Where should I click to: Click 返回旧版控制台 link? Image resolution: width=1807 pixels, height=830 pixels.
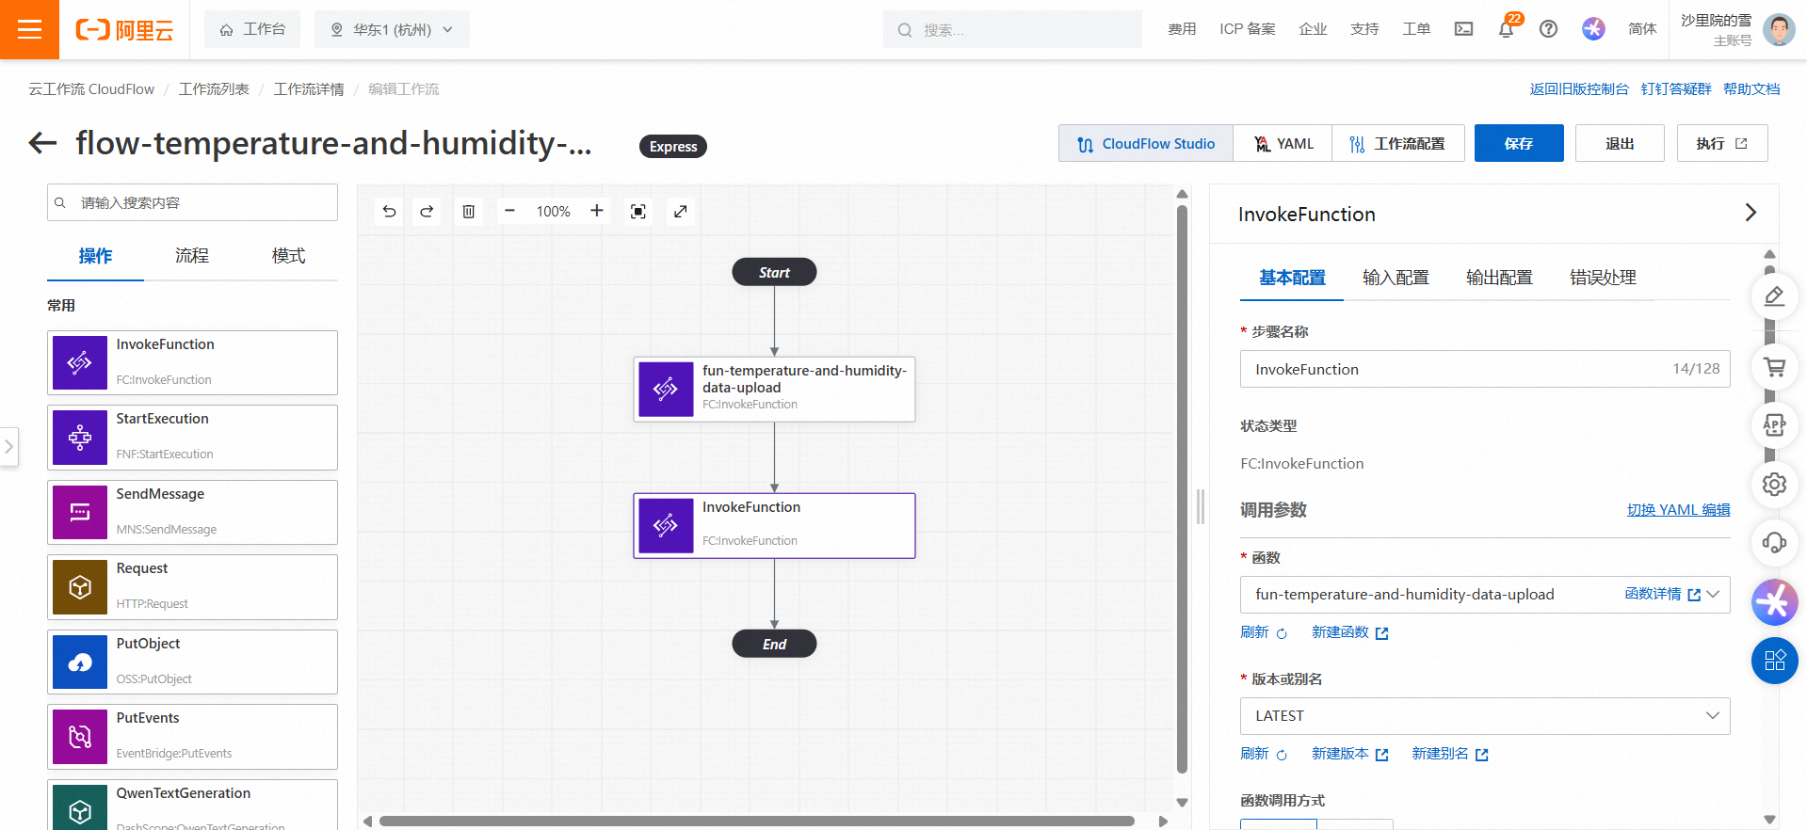pyautogui.click(x=1579, y=88)
